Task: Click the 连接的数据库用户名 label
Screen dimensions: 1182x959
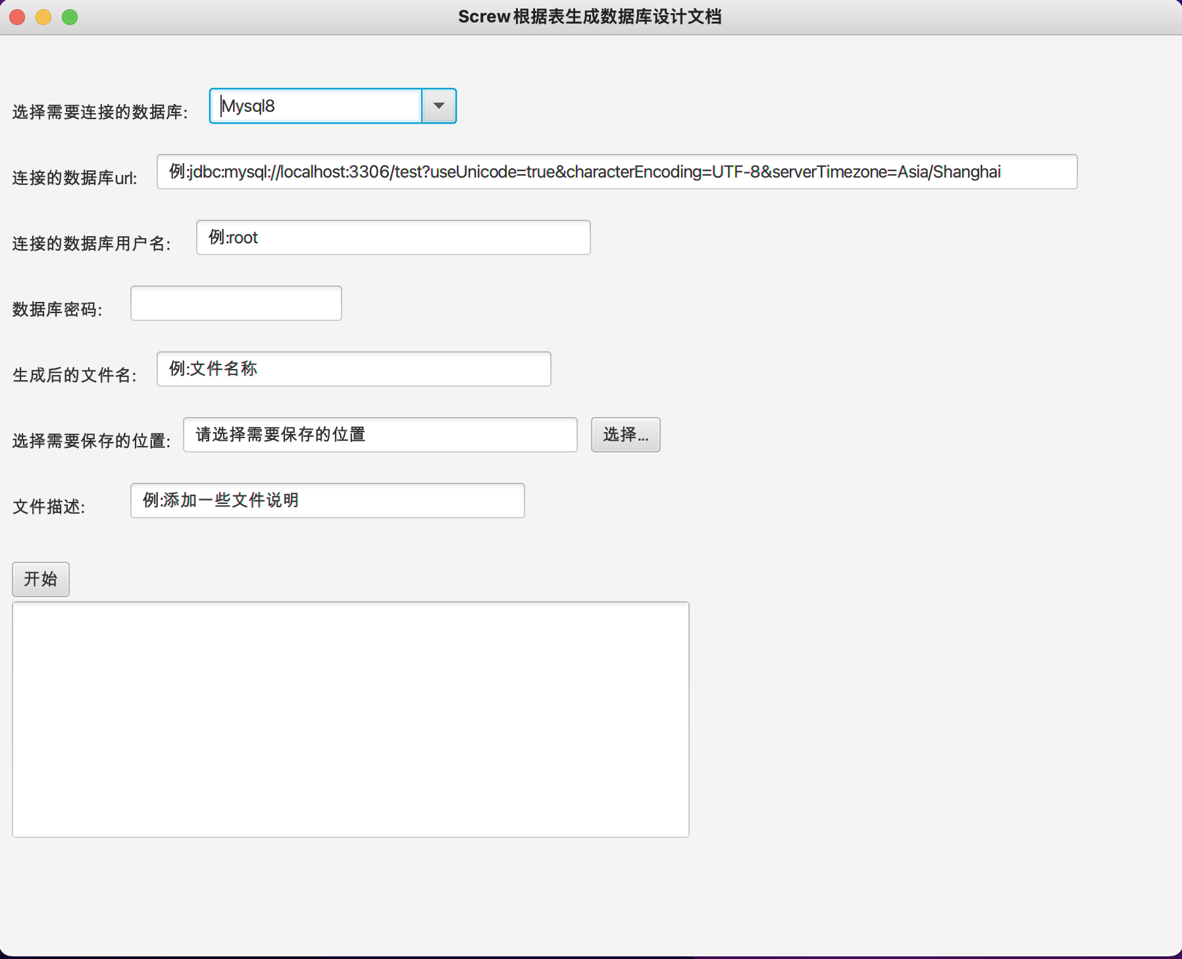Action: coord(91,243)
